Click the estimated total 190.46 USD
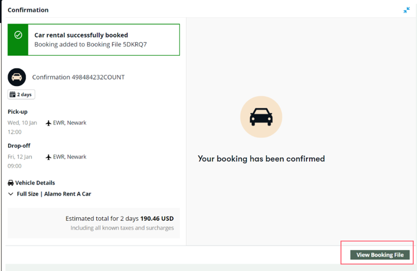 click(x=157, y=218)
